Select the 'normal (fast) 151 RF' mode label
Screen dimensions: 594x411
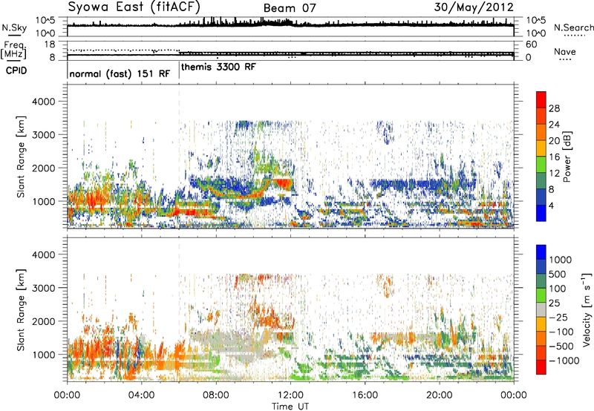(120, 73)
